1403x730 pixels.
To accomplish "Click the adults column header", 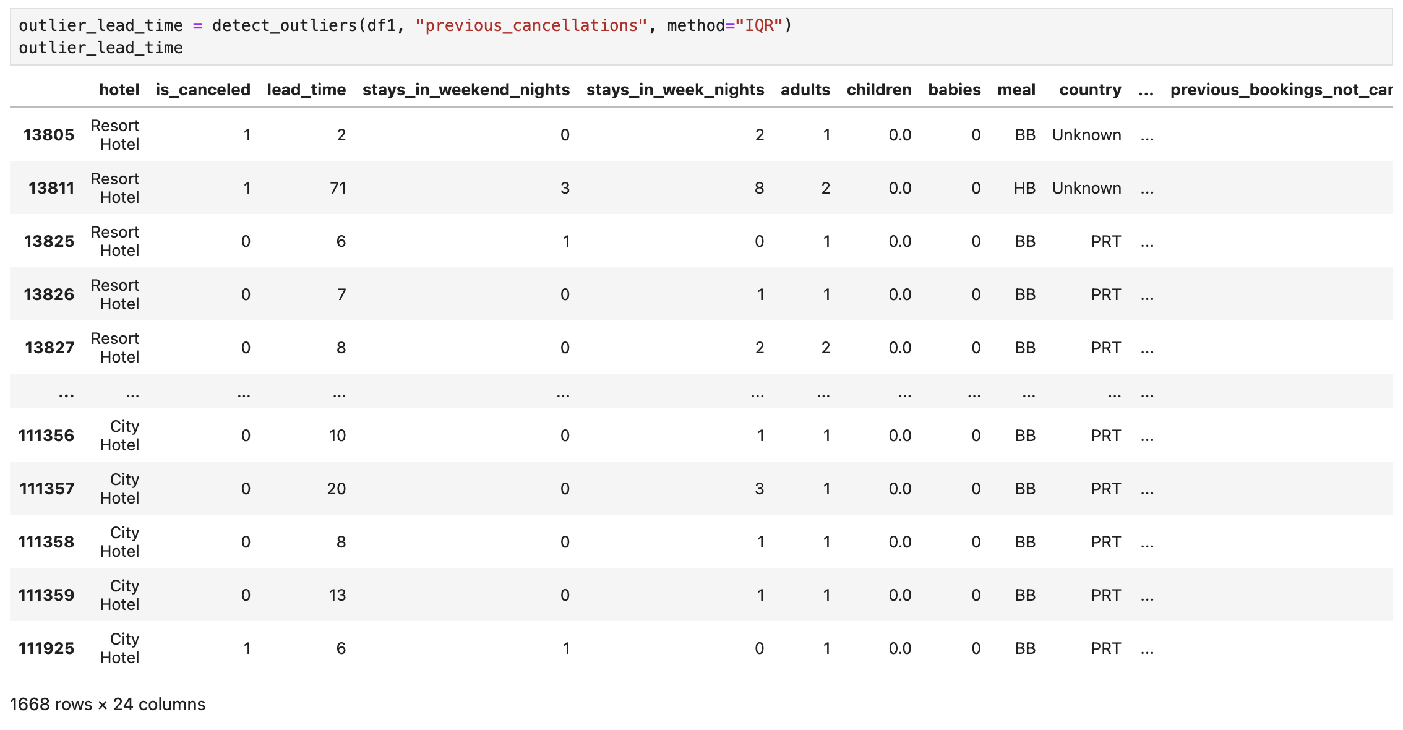I will pos(805,90).
